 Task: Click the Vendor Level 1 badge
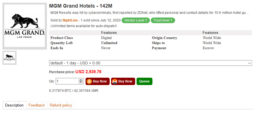pyautogui.click(x=136, y=20)
